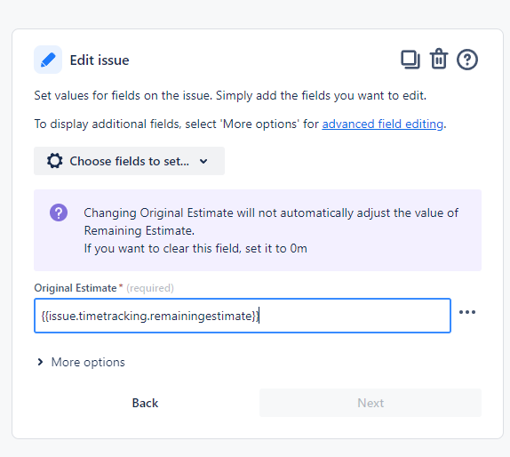Screen dimensions: 510x457
Task: Duplicate this component using the copy icon
Action: [x=410, y=60]
